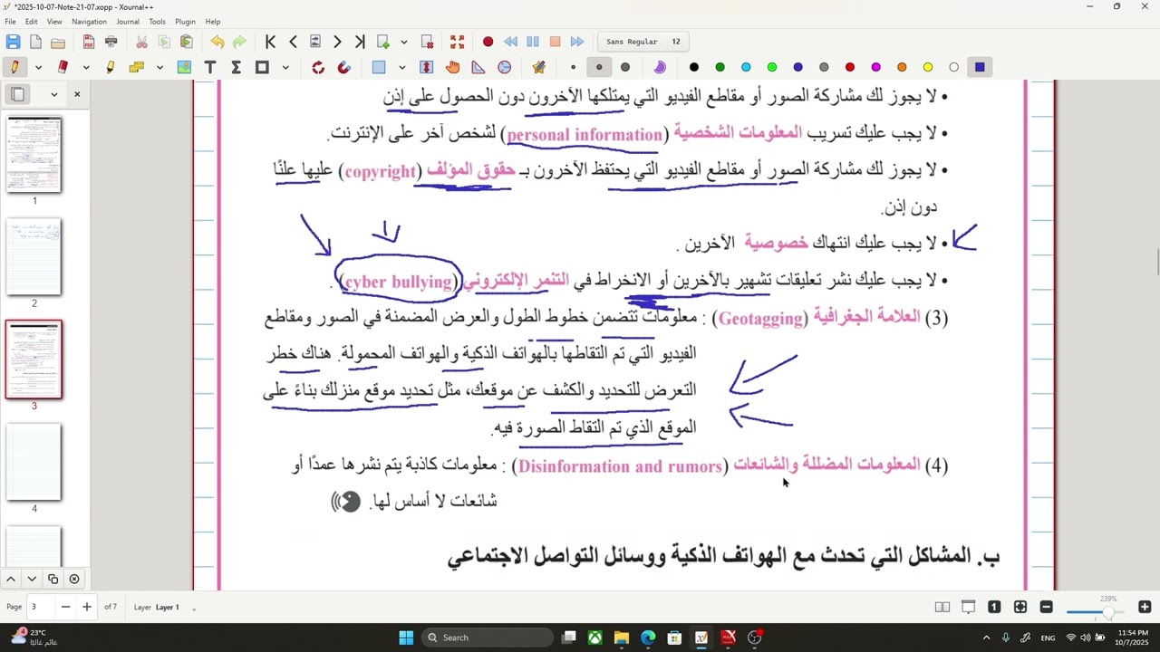Jump to the last page
The height and width of the screenshot is (652, 1160).
(x=360, y=42)
